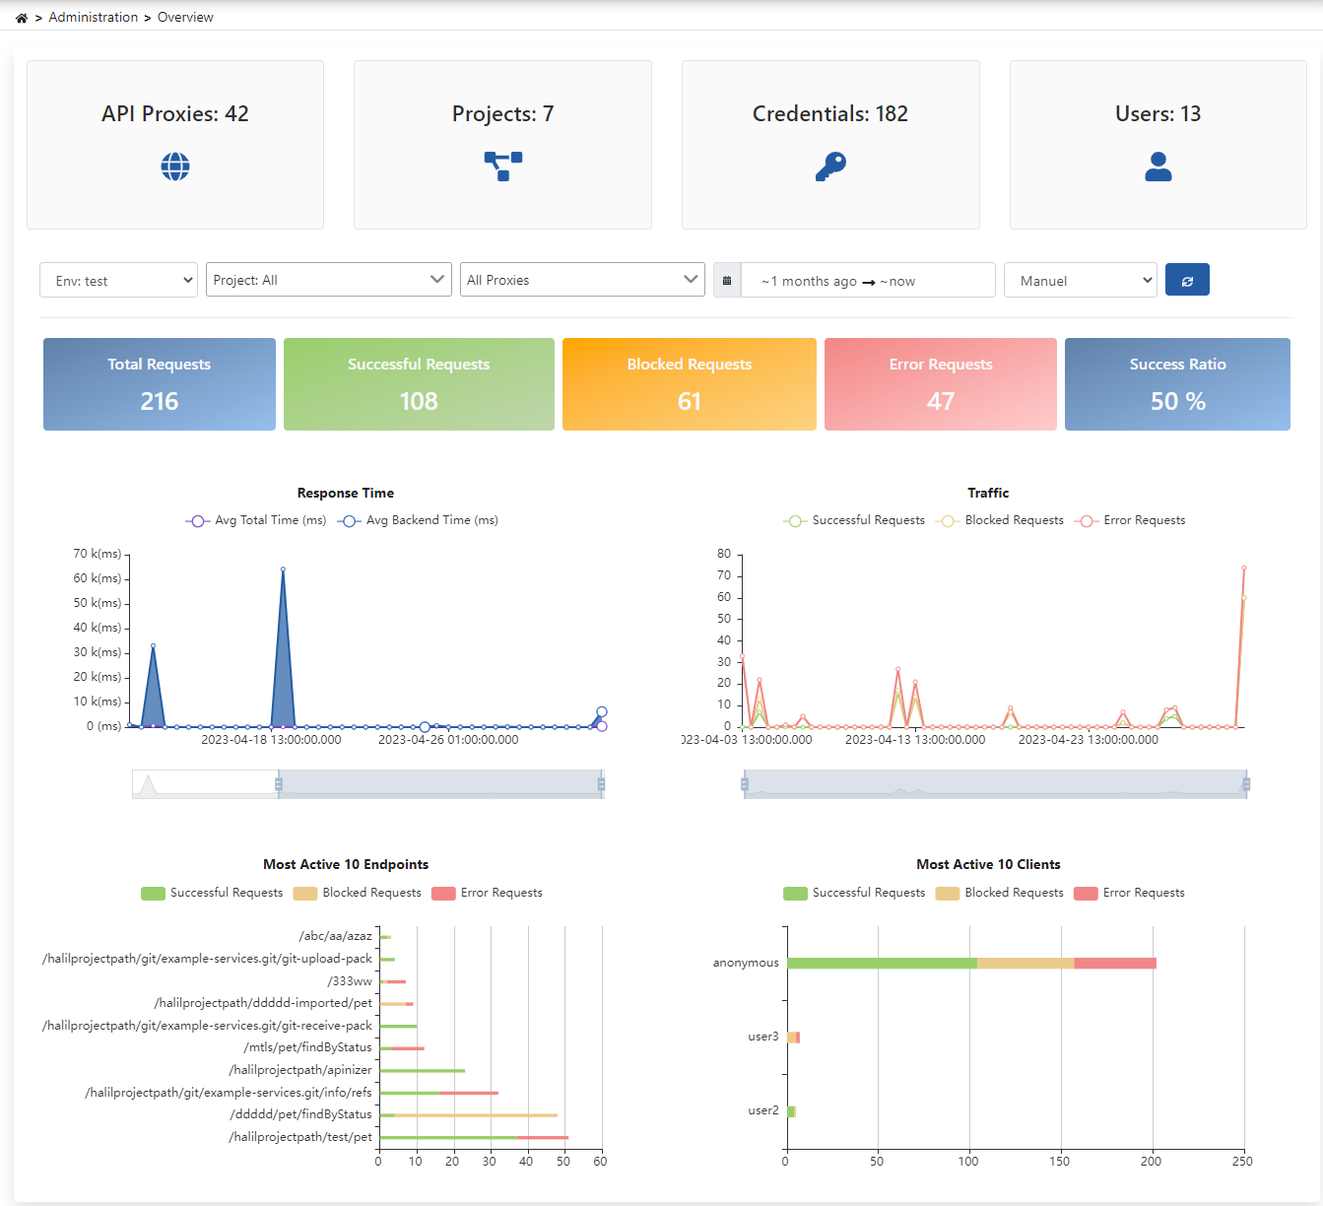
Task: Click the /ddddd/pet/findByStatus endpoint bar
Action: pos(469,1115)
